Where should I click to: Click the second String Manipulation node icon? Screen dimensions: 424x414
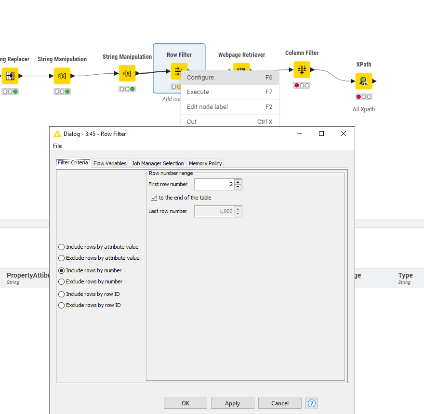point(127,73)
